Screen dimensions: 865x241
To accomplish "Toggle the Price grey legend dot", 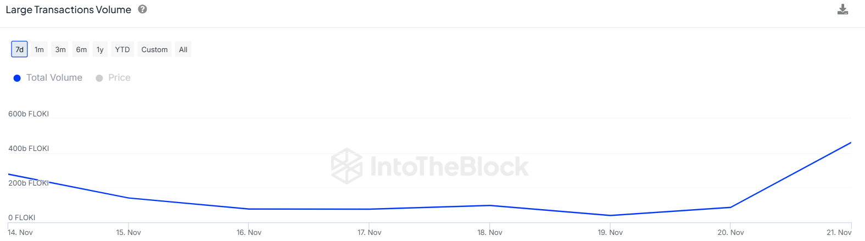I will (99, 78).
